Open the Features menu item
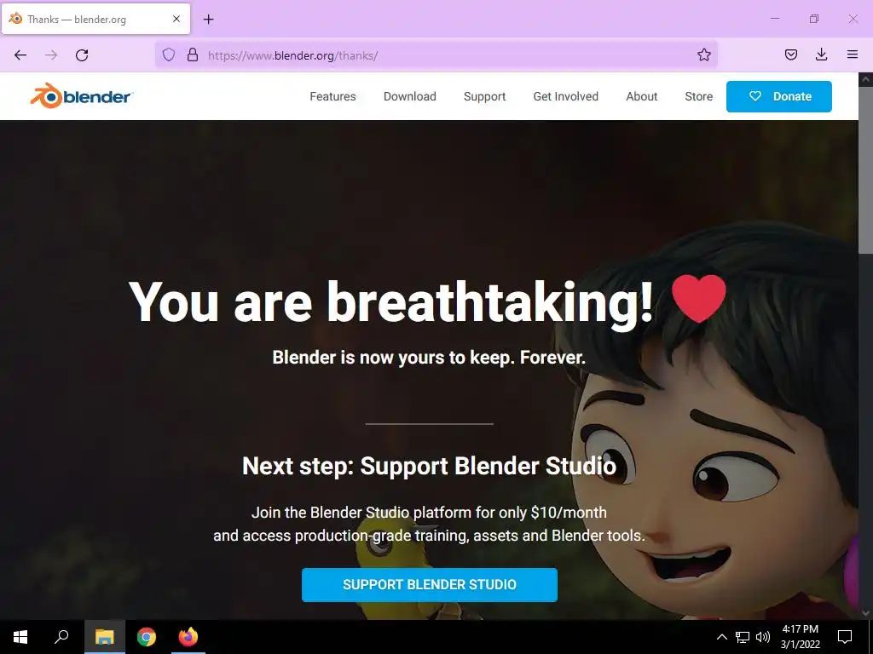Image resolution: width=873 pixels, height=654 pixels. (x=332, y=96)
